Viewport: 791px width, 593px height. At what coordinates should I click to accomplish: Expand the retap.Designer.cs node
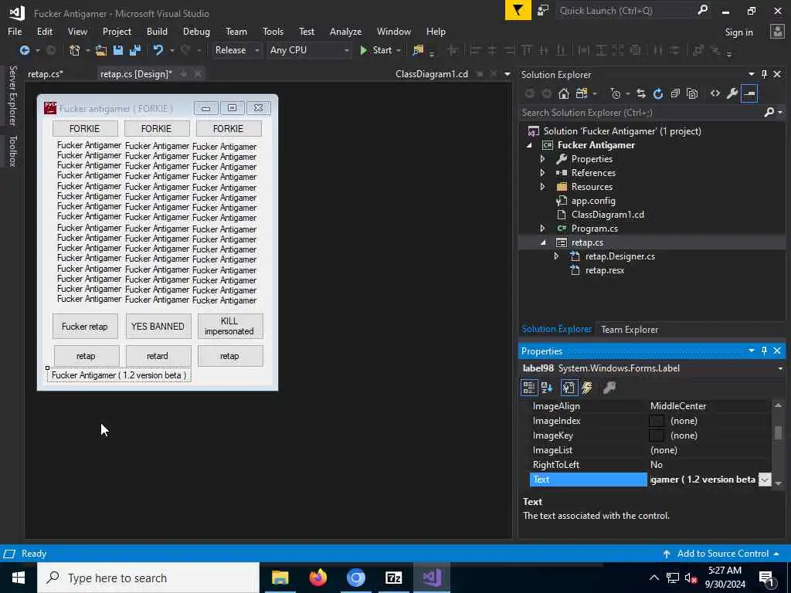[x=556, y=256]
